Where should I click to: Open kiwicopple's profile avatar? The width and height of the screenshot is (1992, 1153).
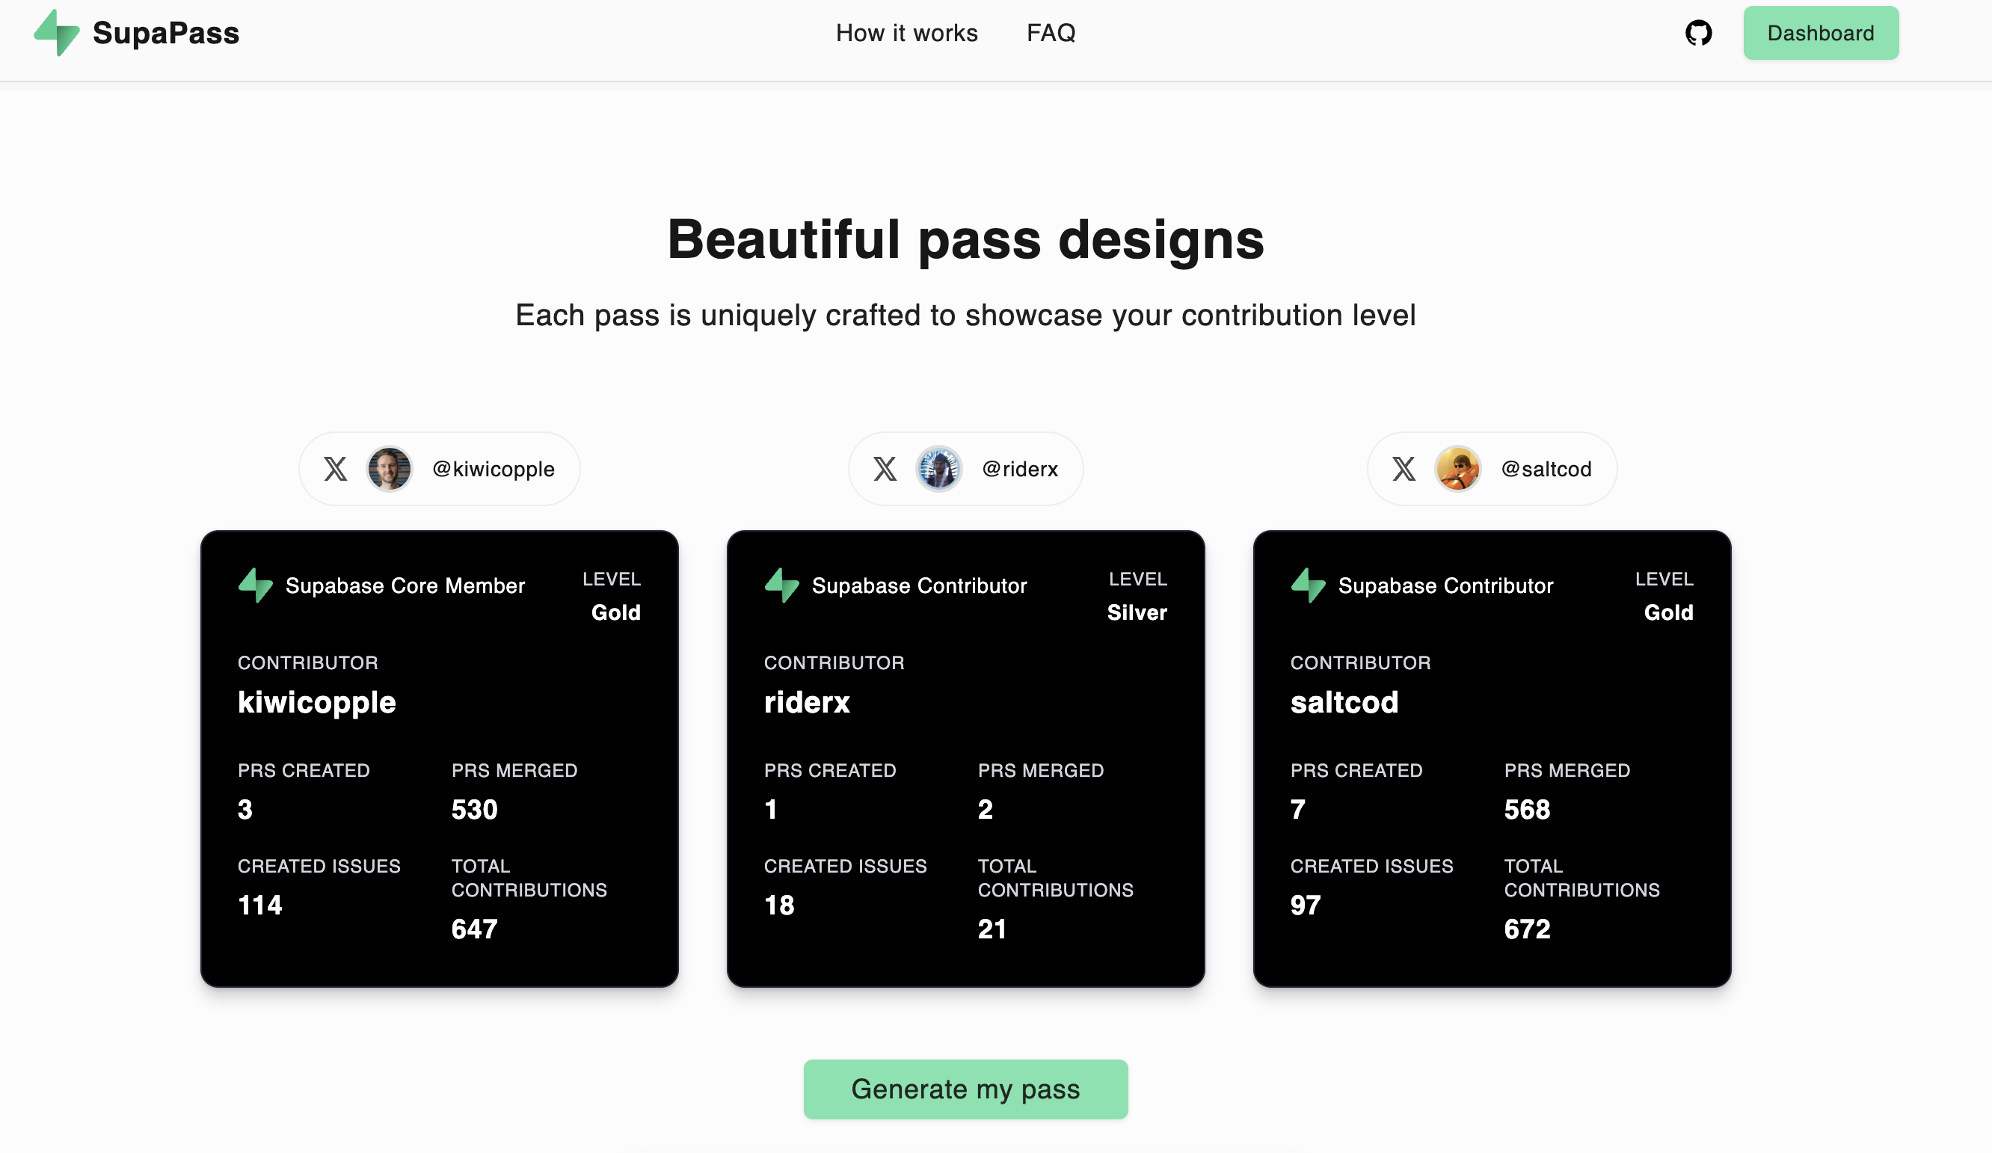click(x=389, y=469)
